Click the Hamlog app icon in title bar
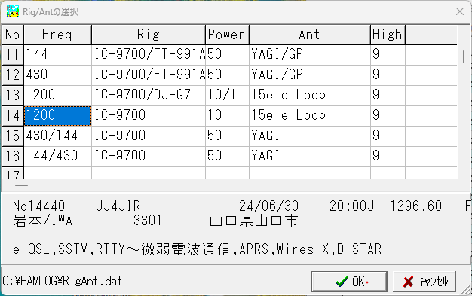Image resolution: width=472 pixels, height=296 pixels. pos(13,11)
